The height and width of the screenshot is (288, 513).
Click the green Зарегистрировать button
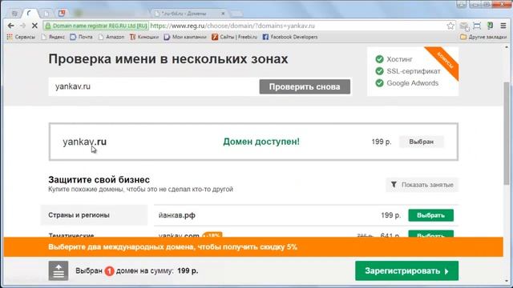coord(406,270)
